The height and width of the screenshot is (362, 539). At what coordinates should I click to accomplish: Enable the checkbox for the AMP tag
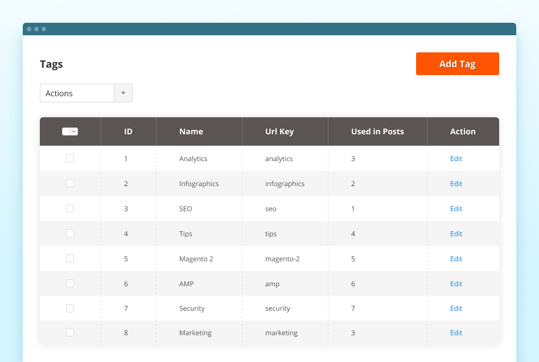click(x=70, y=283)
